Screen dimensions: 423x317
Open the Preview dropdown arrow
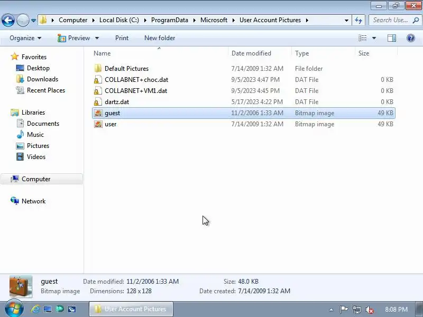[x=97, y=38]
